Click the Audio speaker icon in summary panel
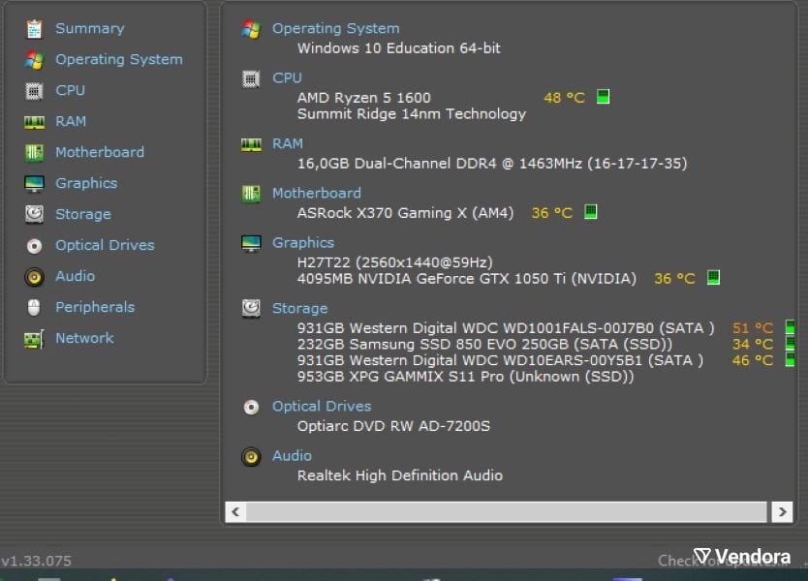This screenshot has width=808, height=581. pos(251,457)
